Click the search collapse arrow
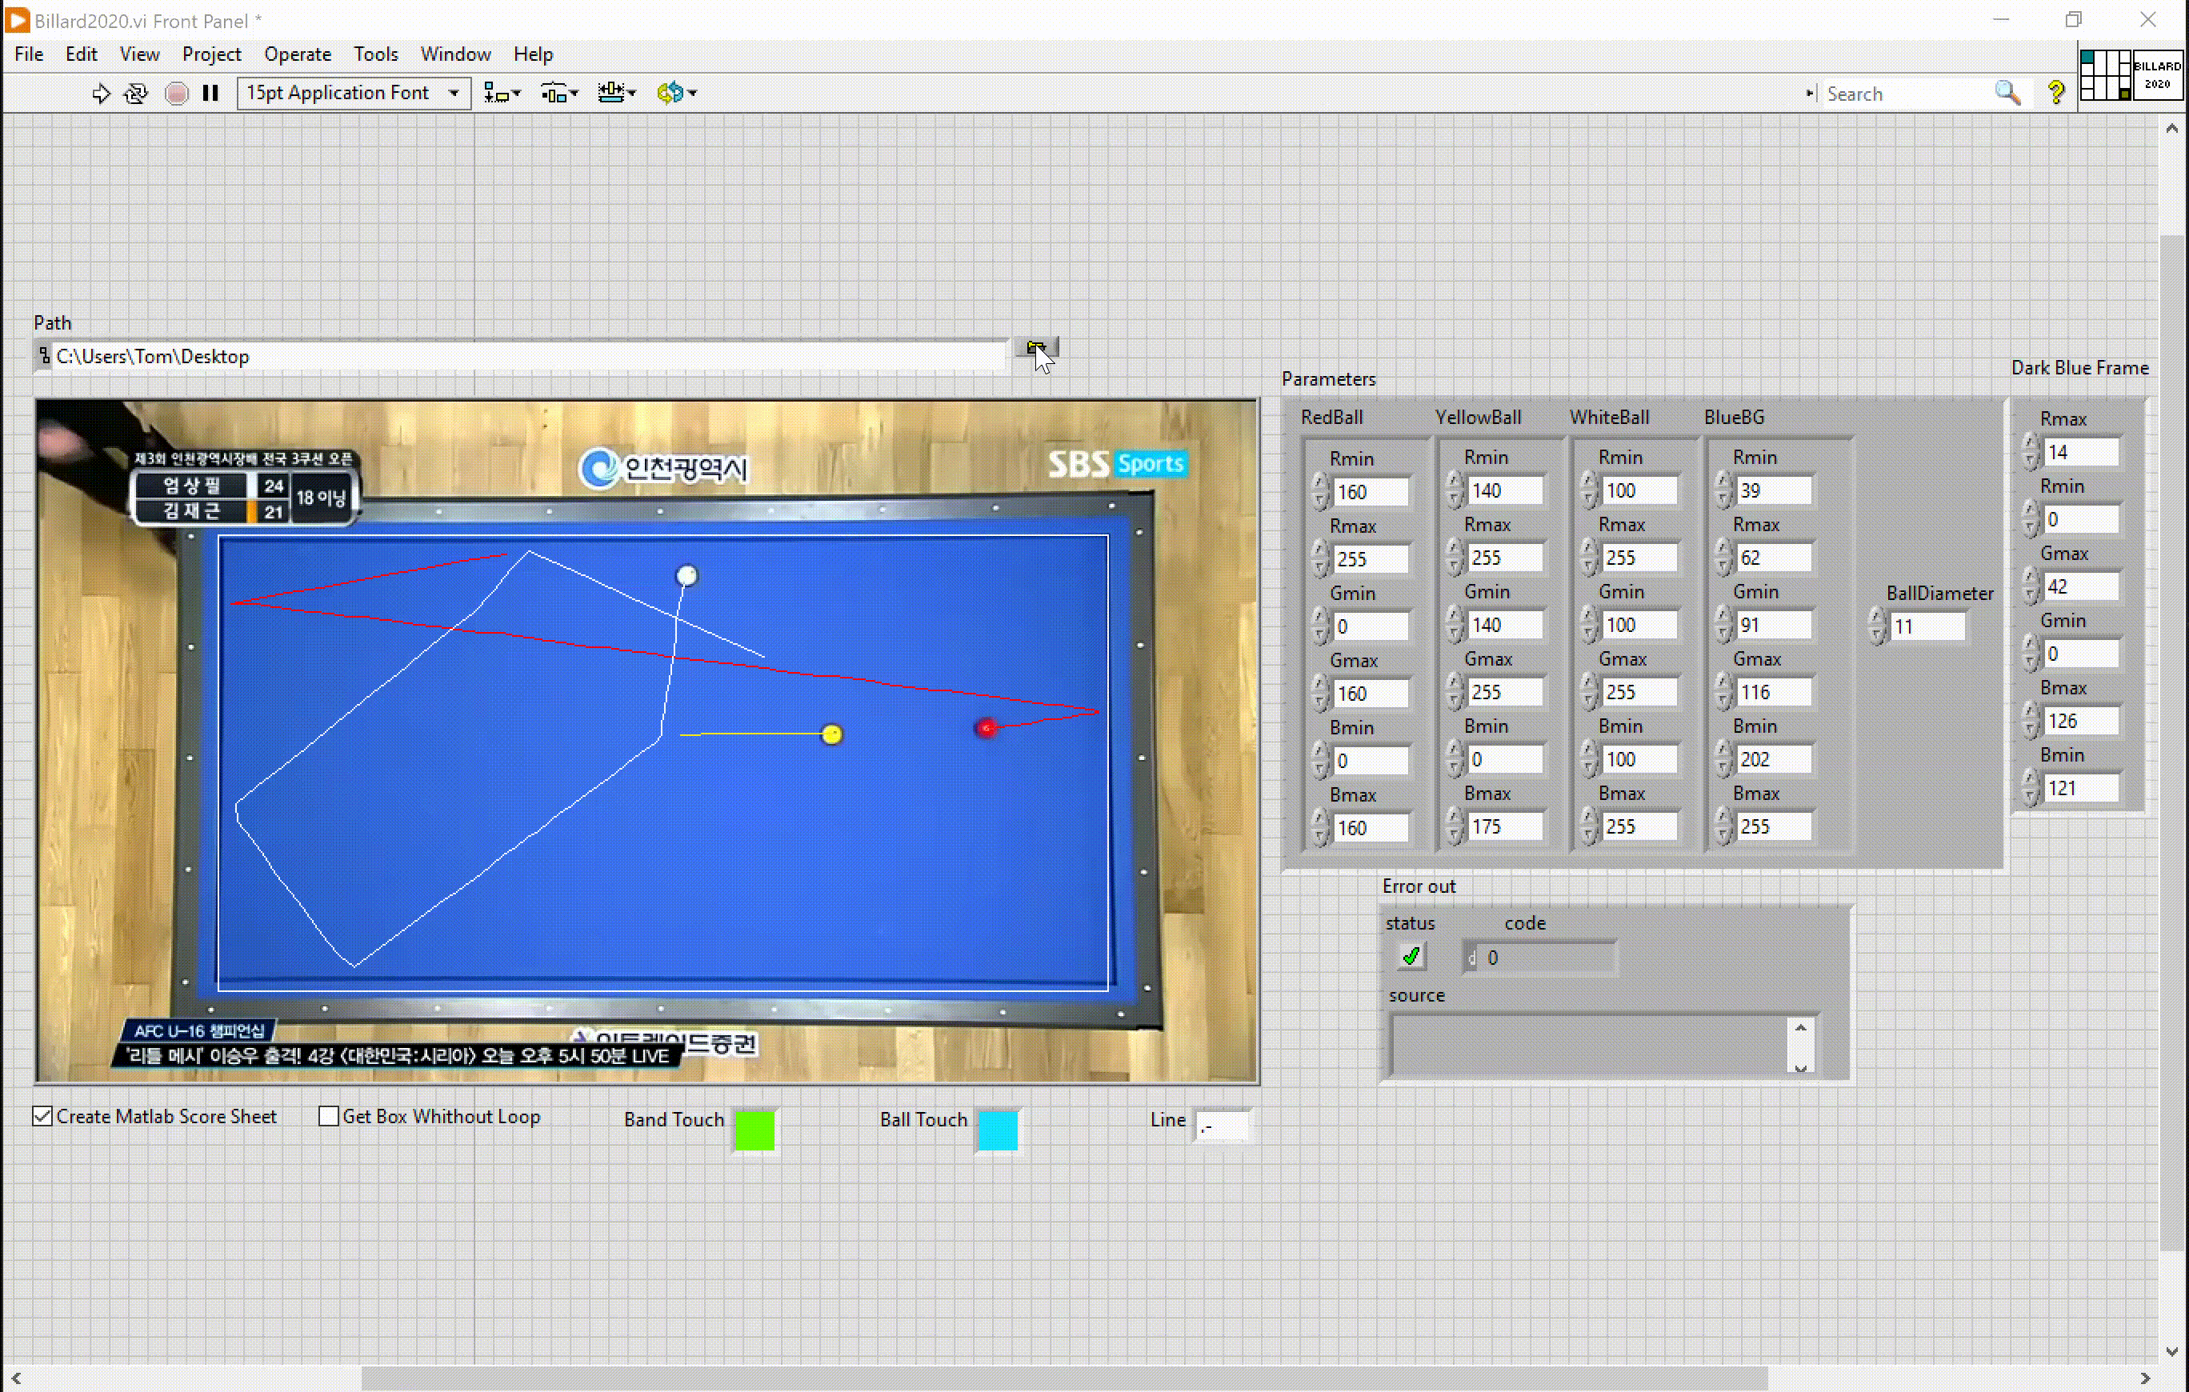2189x1392 pixels. pyautogui.click(x=1809, y=94)
